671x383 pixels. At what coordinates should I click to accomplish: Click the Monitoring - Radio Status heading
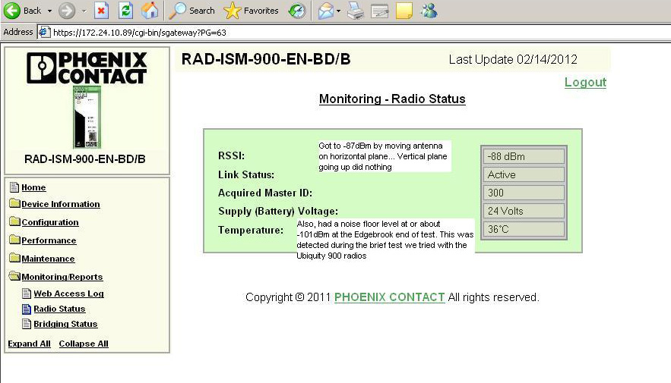(x=392, y=99)
